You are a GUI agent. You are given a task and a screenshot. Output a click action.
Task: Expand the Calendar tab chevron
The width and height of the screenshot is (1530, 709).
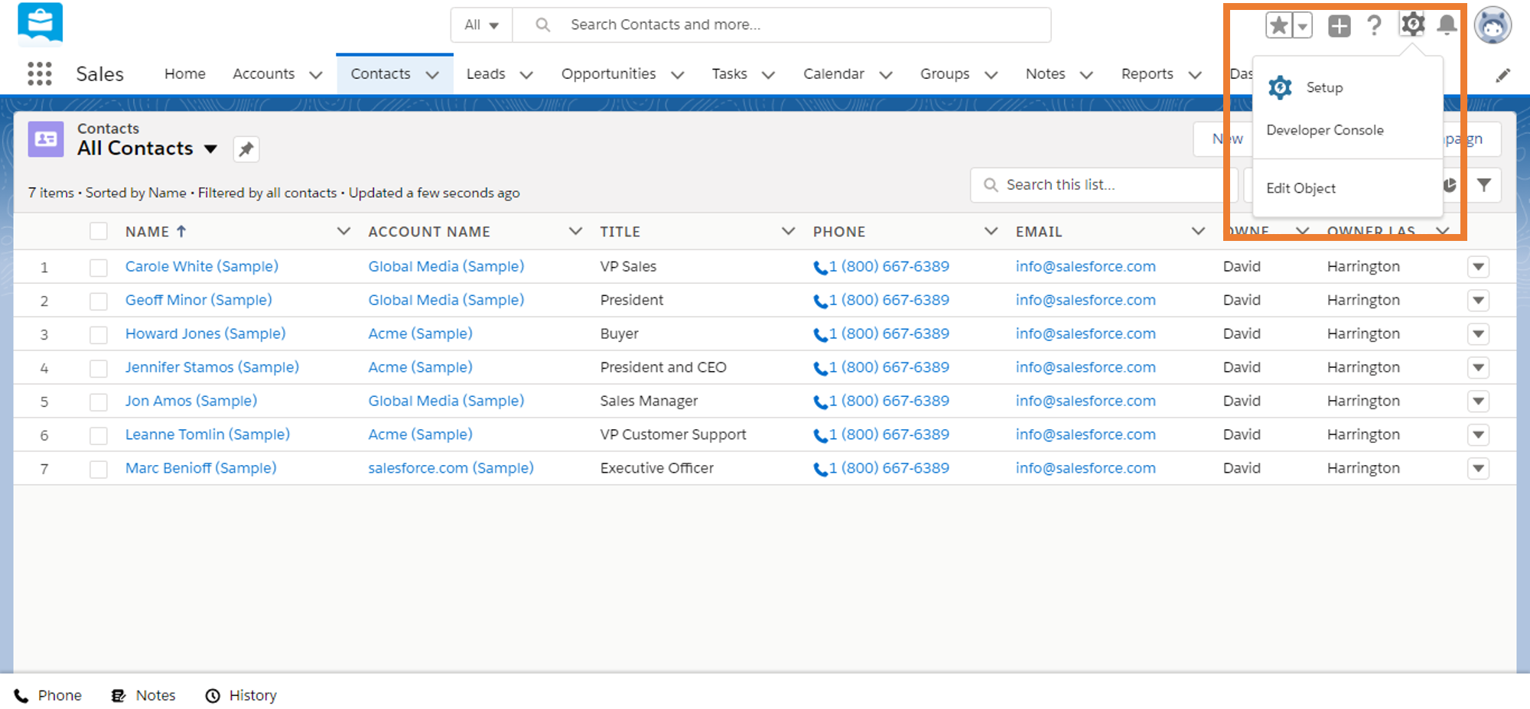coord(886,75)
